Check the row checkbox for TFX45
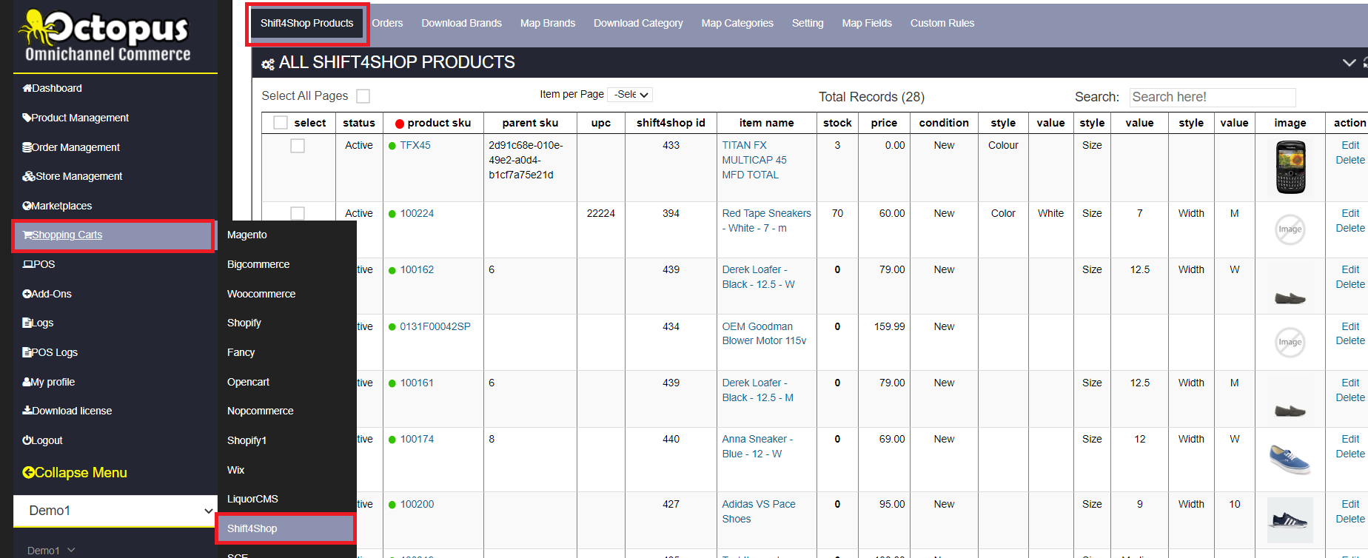Viewport: 1368px width, 558px height. pos(298,146)
